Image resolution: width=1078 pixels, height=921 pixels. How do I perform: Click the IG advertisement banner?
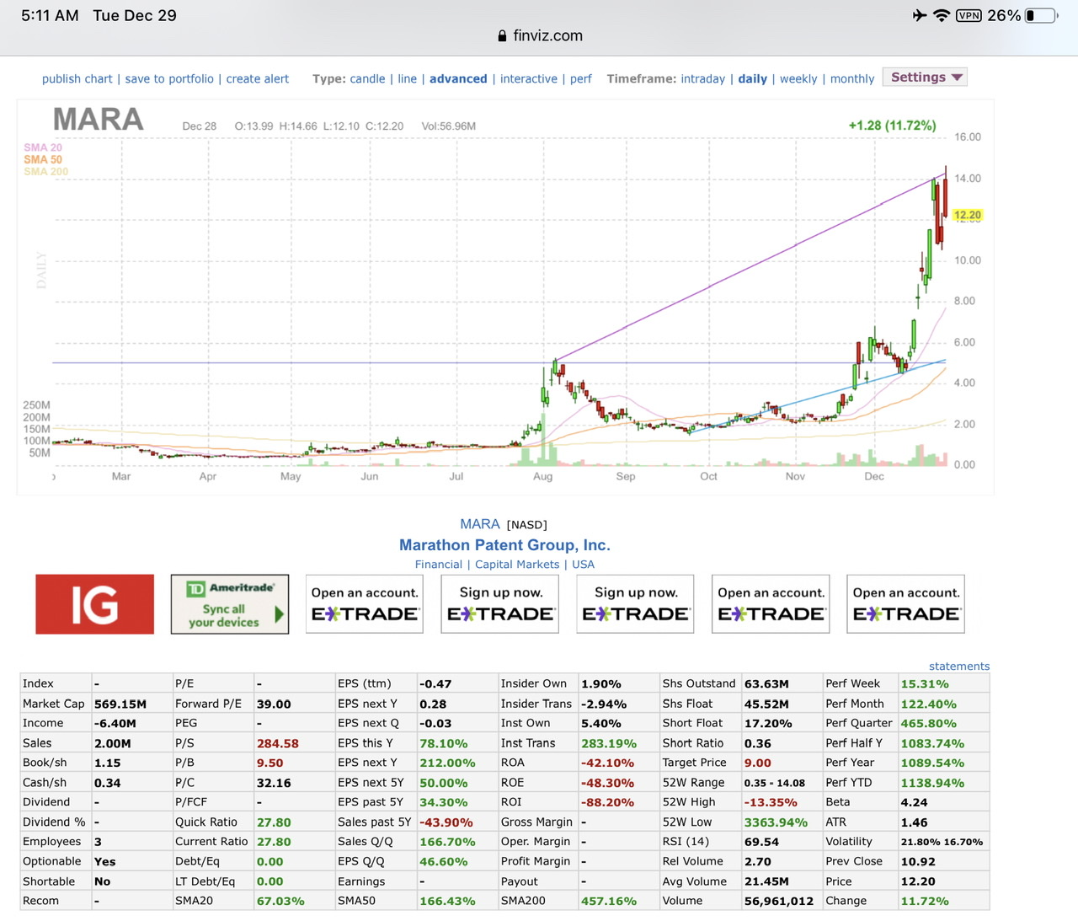94,604
